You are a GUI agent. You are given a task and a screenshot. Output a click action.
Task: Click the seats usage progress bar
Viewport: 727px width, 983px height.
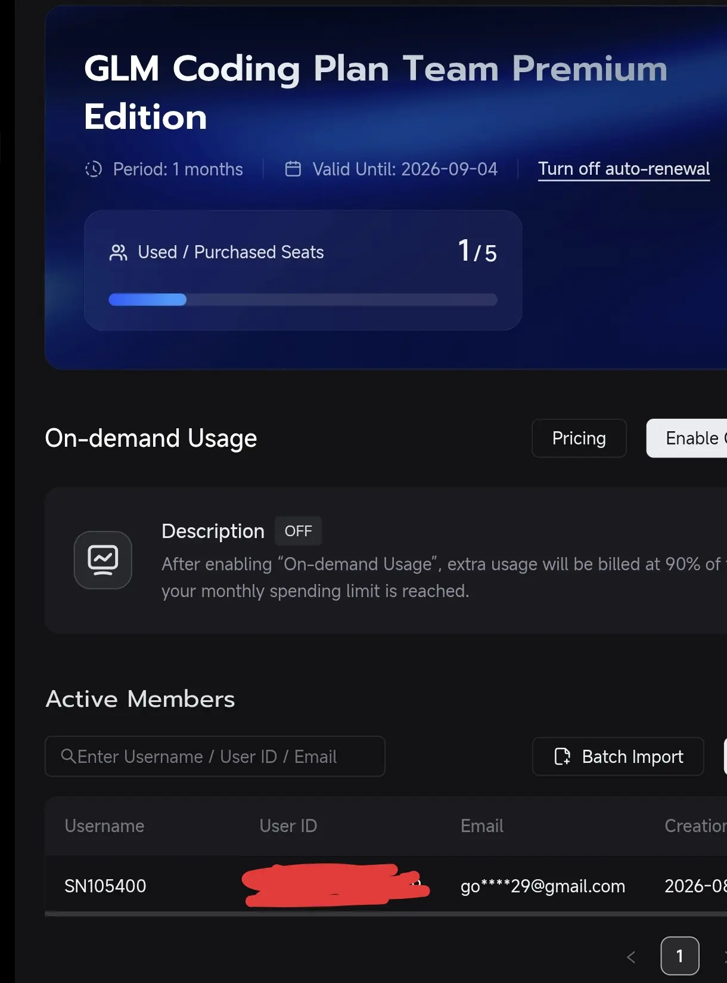pos(303,299)
